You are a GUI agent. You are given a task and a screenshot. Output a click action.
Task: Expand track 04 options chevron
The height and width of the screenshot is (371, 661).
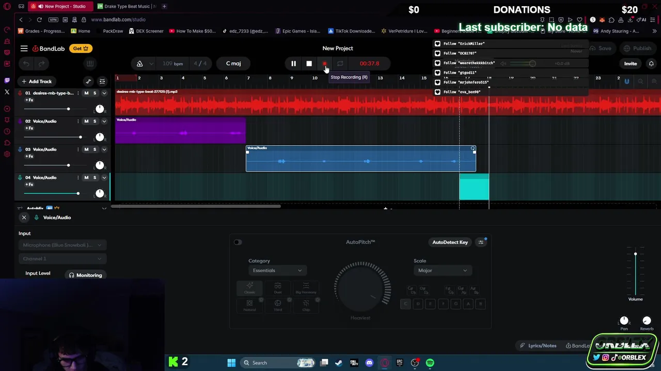pos(104,177)
